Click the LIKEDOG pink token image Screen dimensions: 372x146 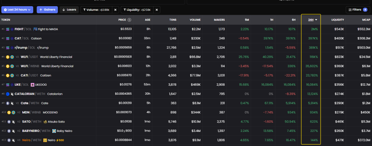(x=33, y=85)
